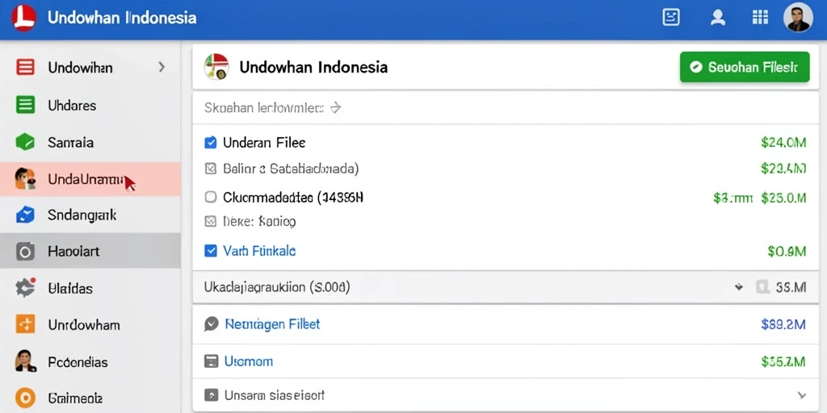The width and height of the screenshot is (827, 413).
Task: Open the Pcdoneias sidebar item
Action: coord(90,362)
